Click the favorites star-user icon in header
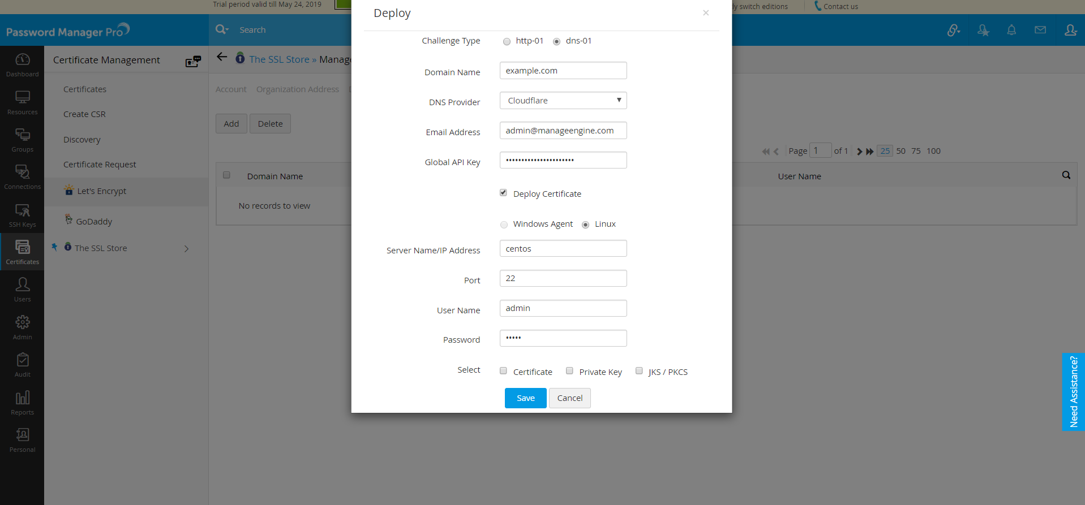The height and width of the screenshot is (505, 1085). click(983, 30)
